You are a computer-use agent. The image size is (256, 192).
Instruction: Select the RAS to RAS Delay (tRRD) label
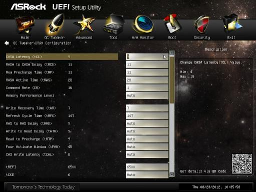[x=29, y=123]
